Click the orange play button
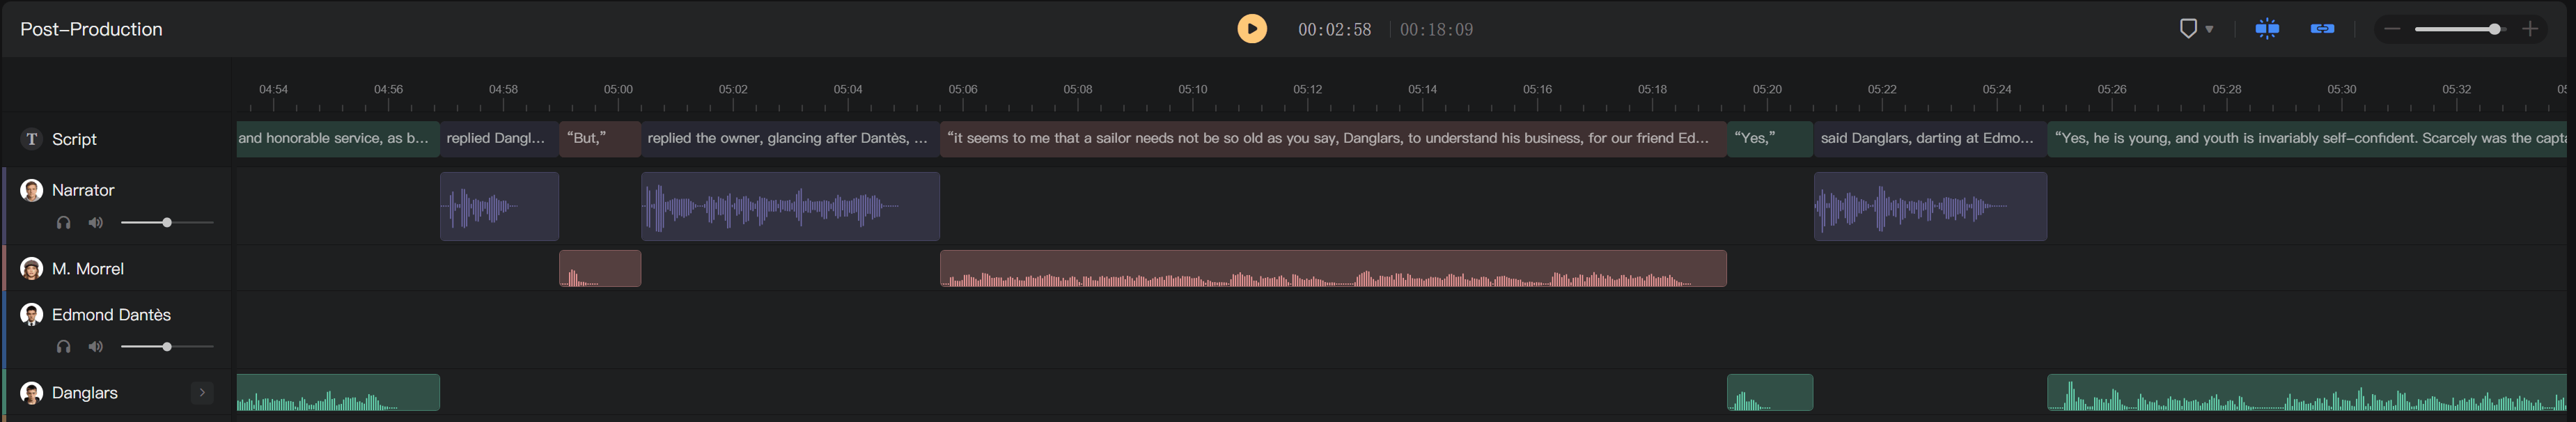The image size is (2576, 422). tap(1251, 29)
